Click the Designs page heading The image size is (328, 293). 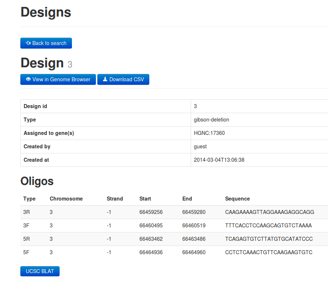(x=46, y=12)
